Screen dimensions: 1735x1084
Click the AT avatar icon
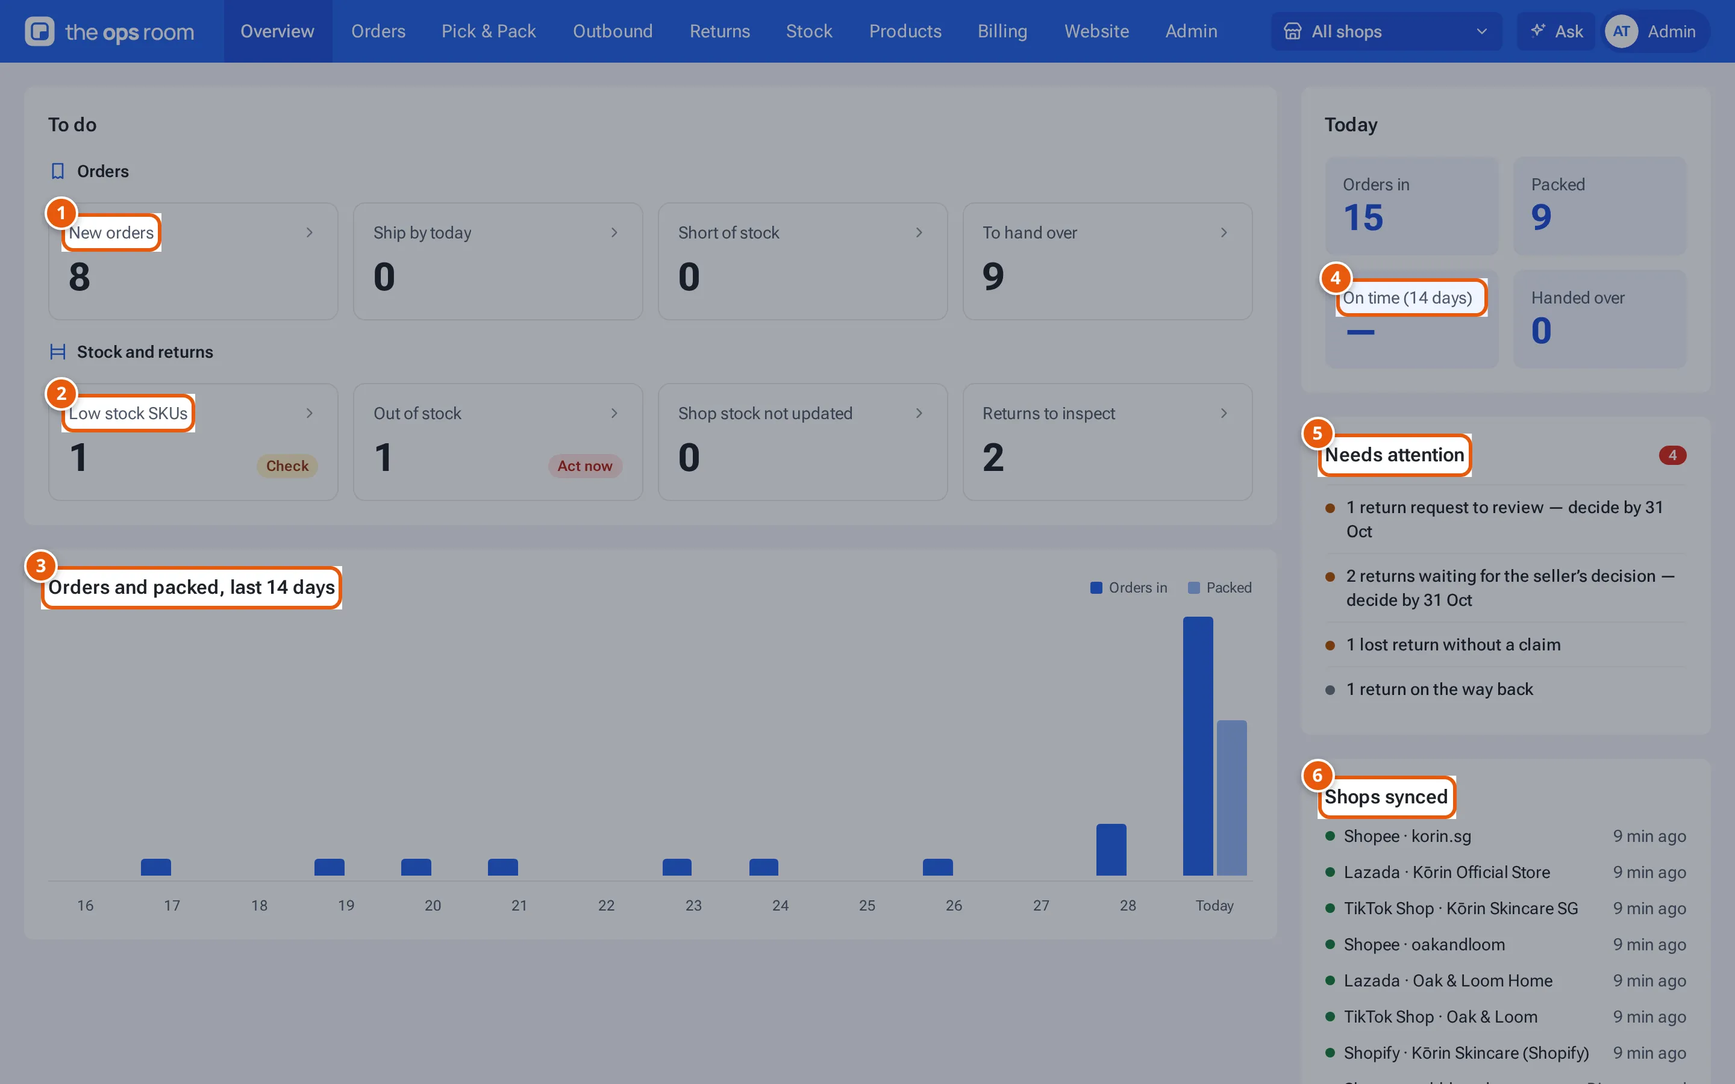tap(1621, 31)
